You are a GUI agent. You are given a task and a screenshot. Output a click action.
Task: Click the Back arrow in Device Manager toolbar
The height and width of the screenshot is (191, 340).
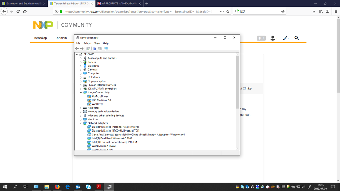click(77, 49)
